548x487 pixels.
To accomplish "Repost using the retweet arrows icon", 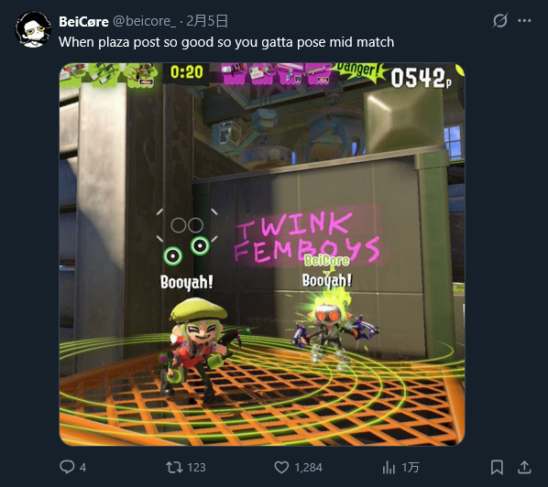I will (x=174, y=467).
